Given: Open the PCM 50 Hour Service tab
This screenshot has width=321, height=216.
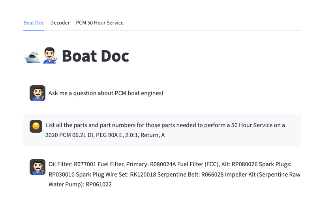Looking at the screenshot, I should point(100,23).
